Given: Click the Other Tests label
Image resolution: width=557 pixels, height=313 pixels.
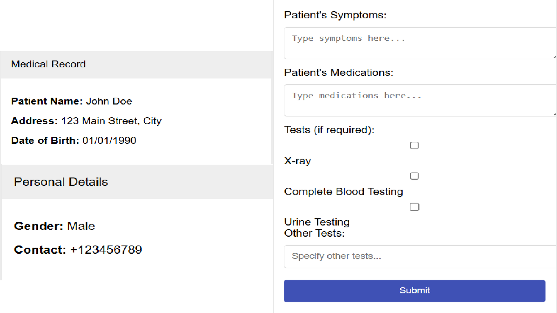Looking at the screenshot, I should pos(314,233).
